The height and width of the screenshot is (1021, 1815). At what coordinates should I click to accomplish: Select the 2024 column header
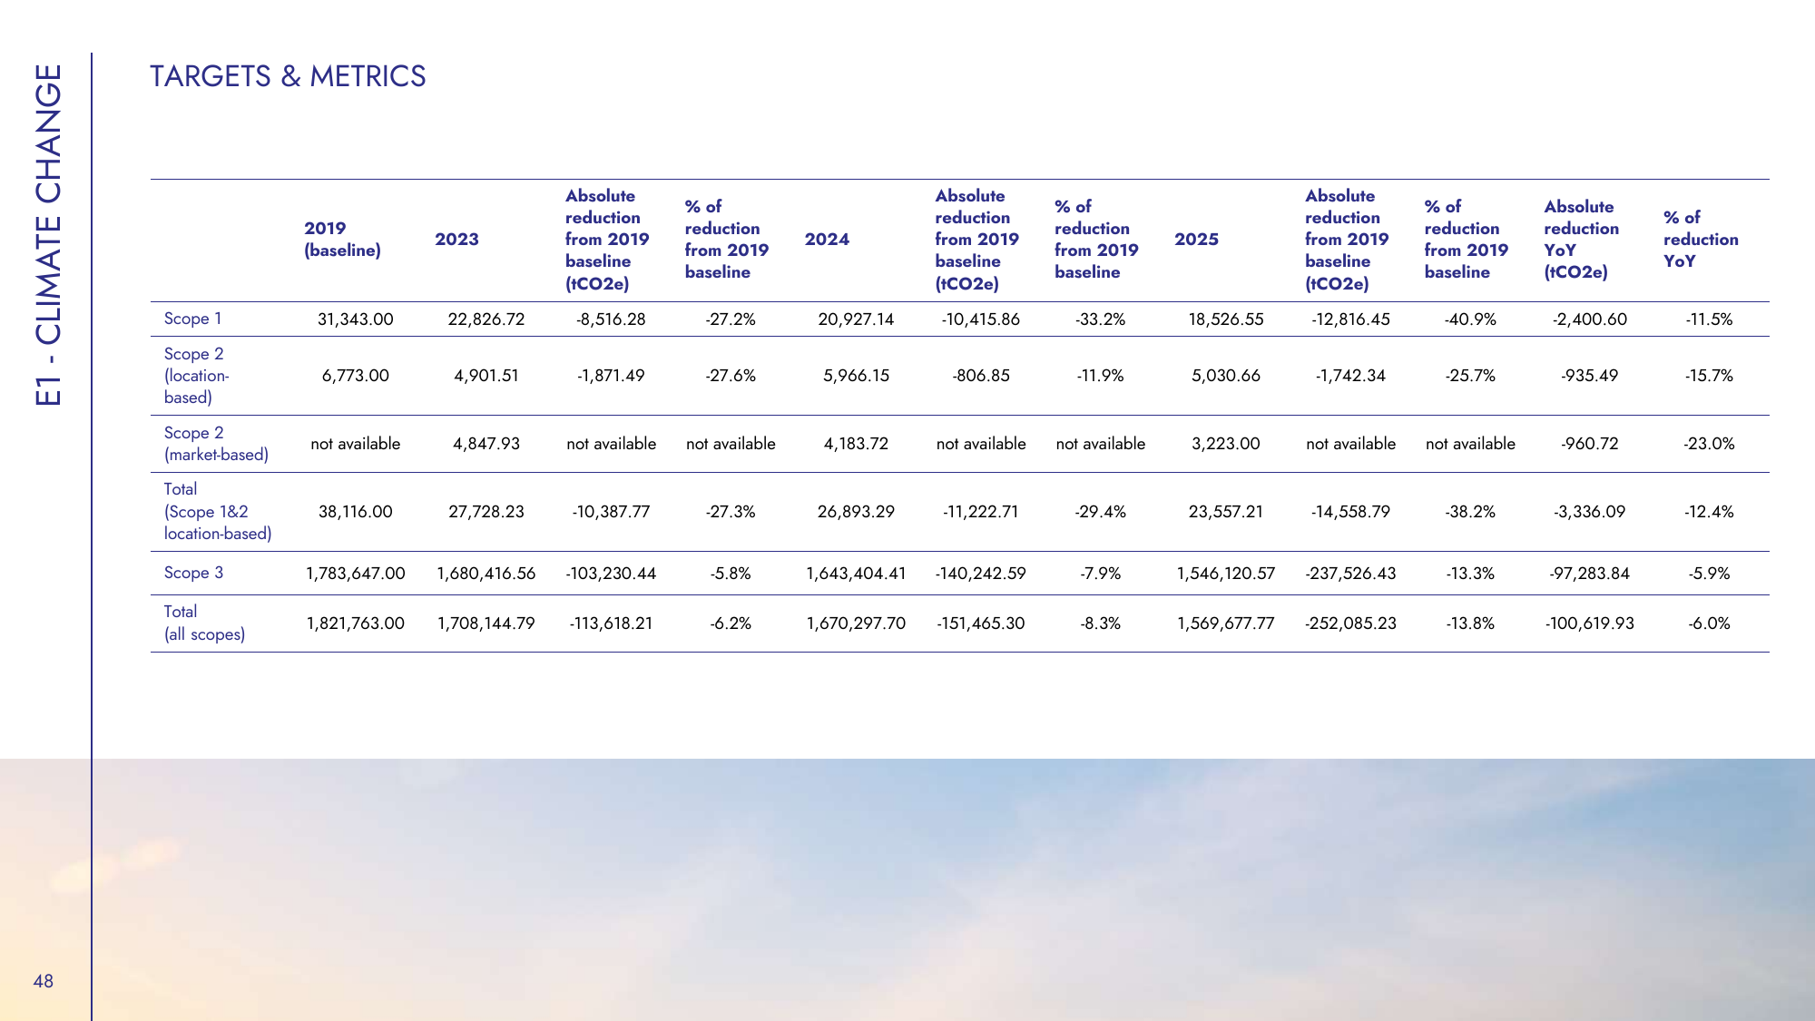tap(827, 240)
